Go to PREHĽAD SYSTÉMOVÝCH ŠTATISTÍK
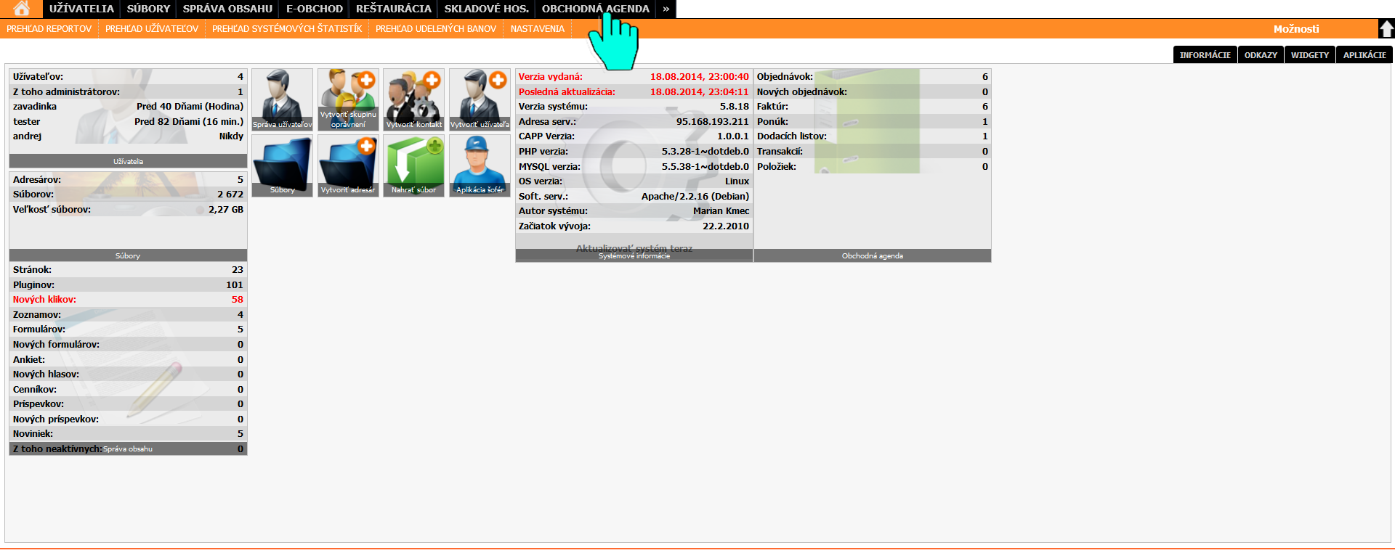The width and height of the screenshot is (1395, 553). tap(287, 29)
